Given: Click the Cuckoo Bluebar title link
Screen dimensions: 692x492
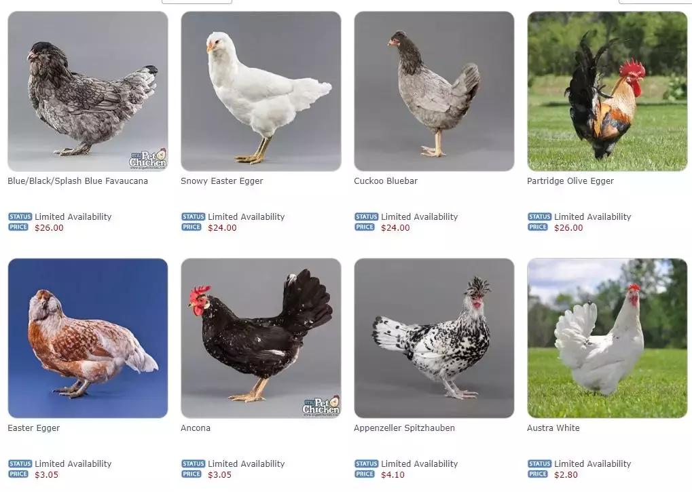Looking at the screenshot, I should point(385,181).
